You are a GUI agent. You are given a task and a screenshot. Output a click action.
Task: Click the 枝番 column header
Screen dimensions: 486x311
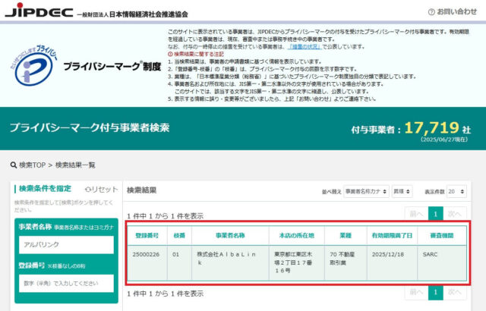tap(179, 235)
